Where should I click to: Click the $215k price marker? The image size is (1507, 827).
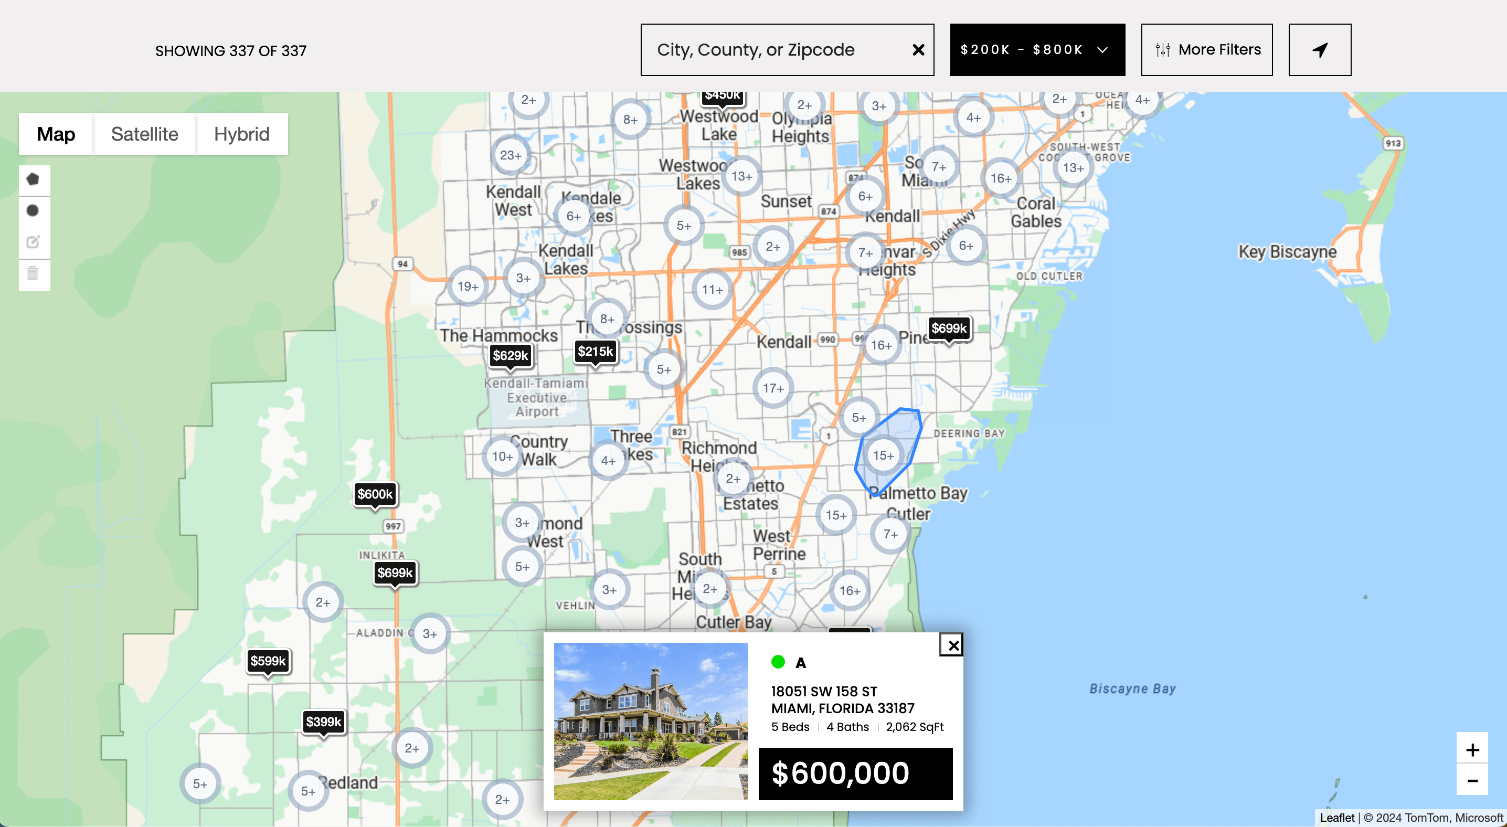click(x=595, y=351)
